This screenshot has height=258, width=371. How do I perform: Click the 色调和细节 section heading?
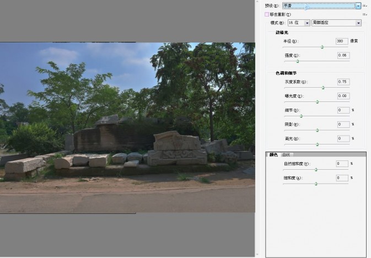click(286, 73)
